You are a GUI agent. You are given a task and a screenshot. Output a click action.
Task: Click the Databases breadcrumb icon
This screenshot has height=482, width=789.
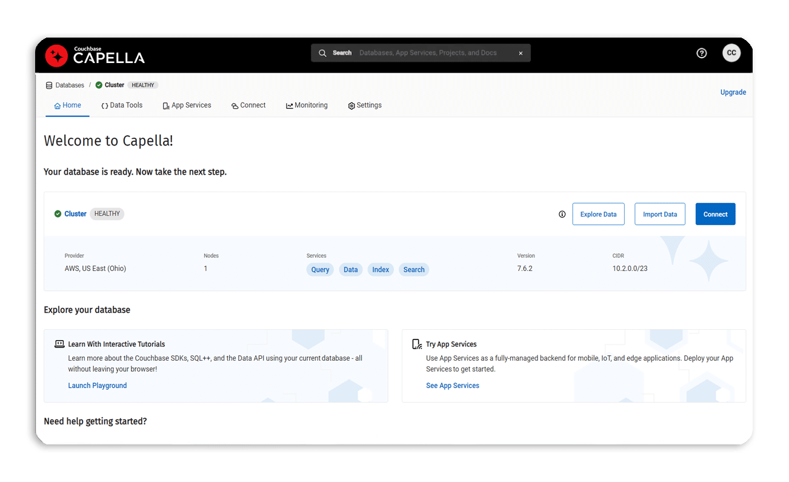pos(49,85)
